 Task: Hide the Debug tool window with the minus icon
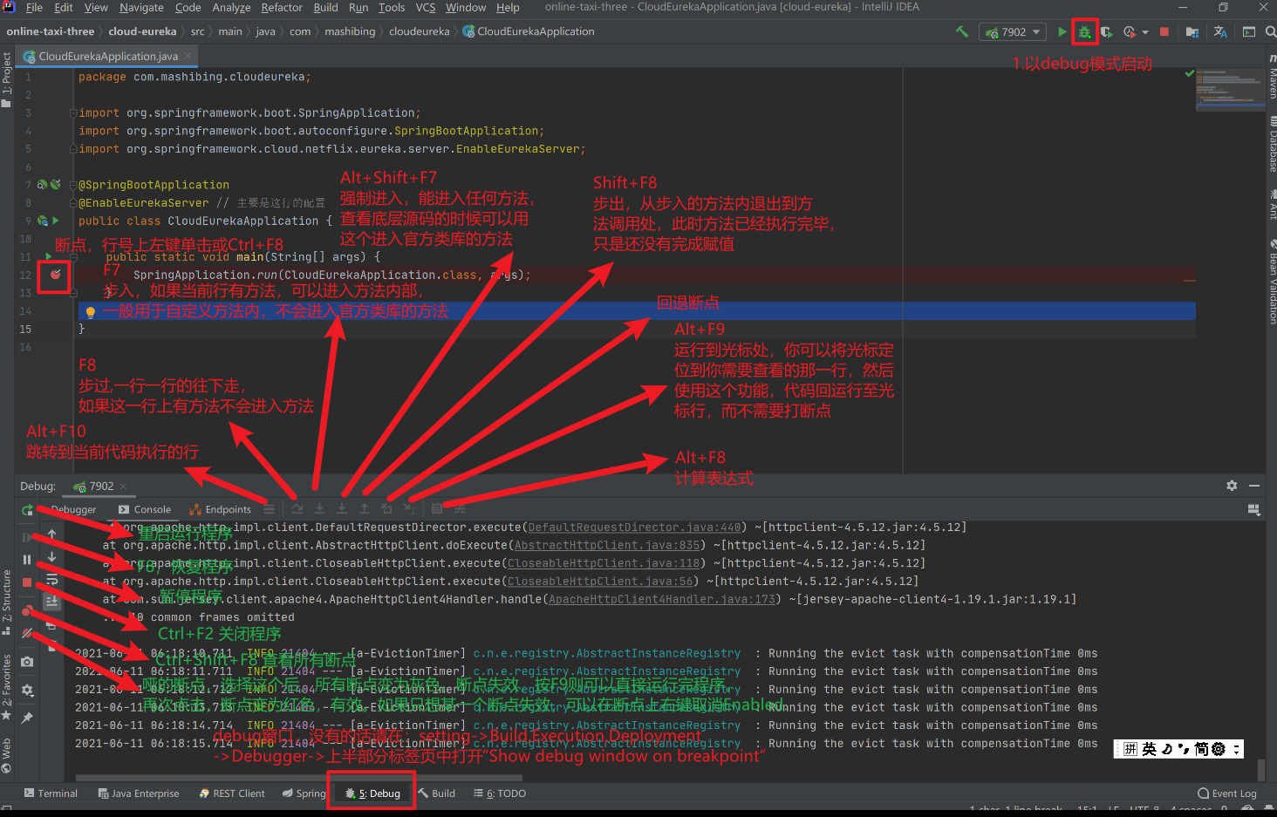(1254, 486)
